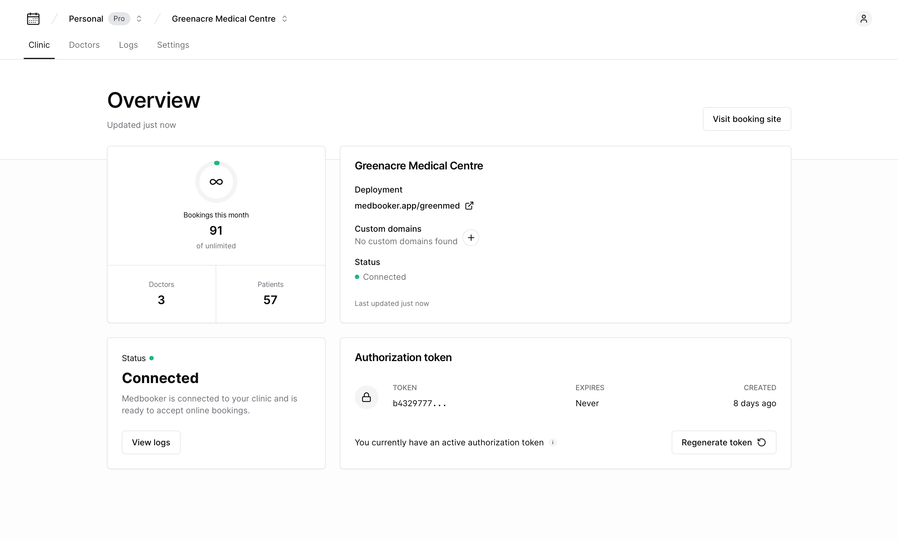Expand the Greenacre Medical Centre selector chevron
Screen dimensions: 898x540
[x=285, y=19]
